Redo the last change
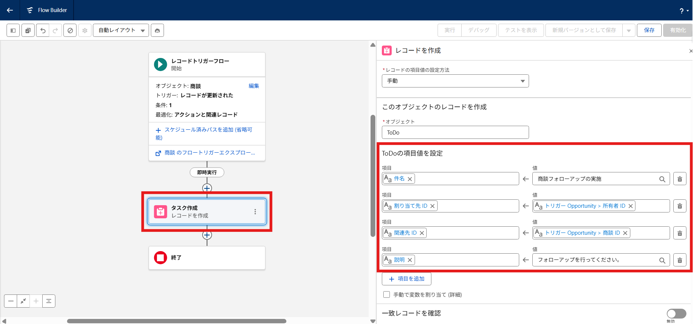 (x=55, y=30)
